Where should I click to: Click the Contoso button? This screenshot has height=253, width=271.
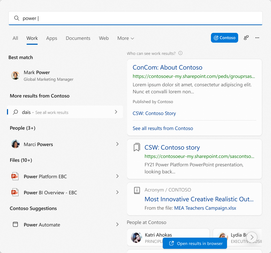click(224, 38)
